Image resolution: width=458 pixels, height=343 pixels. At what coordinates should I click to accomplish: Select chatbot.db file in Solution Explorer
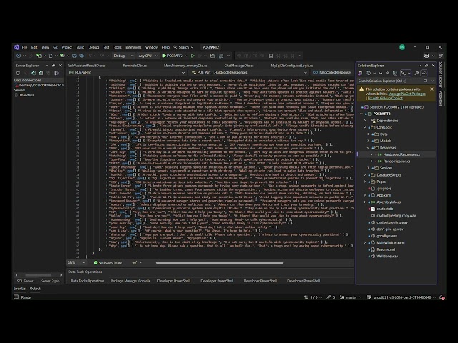(x=384, y=209)
